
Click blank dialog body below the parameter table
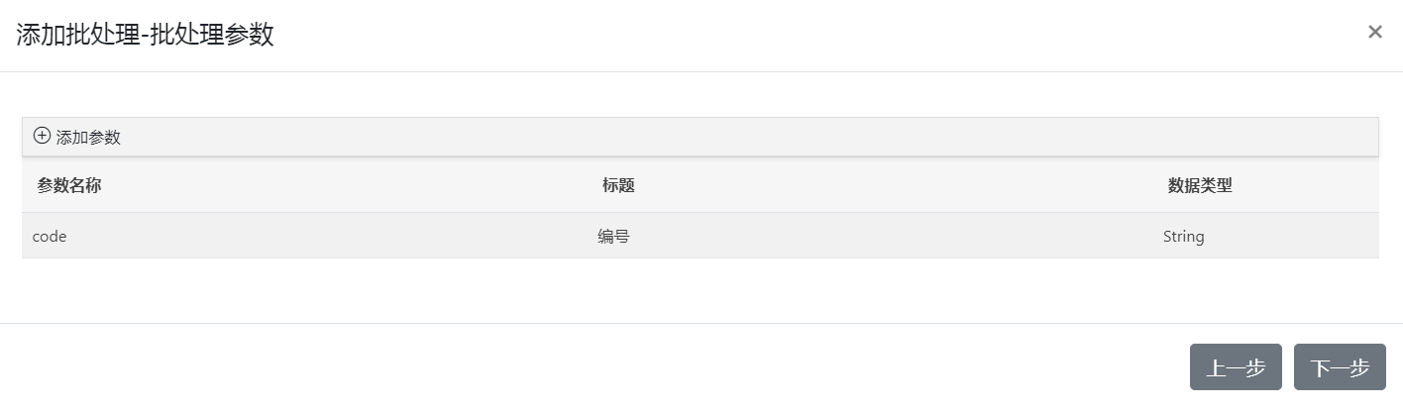(x=694, y=290)
